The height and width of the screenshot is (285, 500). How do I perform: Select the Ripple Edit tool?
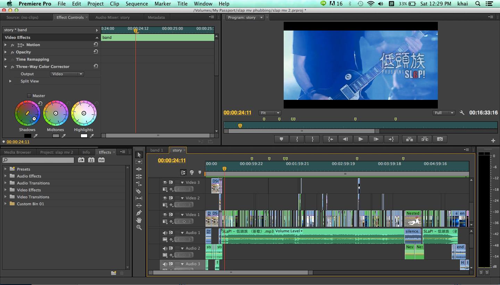coord(139,169)
